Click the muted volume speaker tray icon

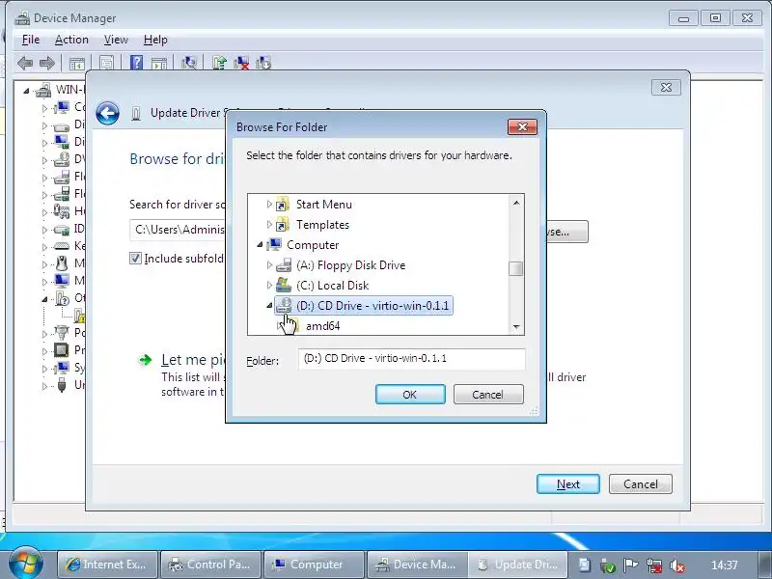677,565
